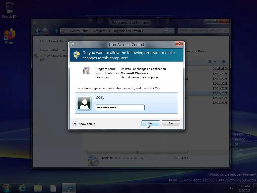Click the 309 KB size value
Viewport: 257px width, 193px height.
click(186, 158)
